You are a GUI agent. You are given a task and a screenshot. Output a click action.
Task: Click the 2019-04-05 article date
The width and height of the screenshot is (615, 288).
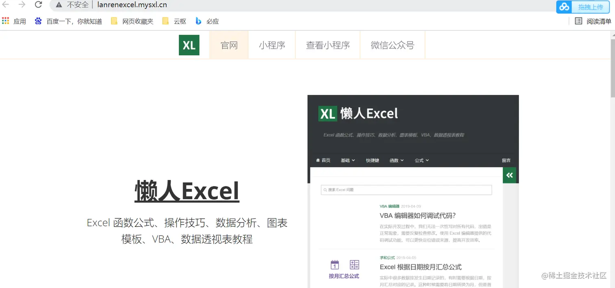coord(406,258)
